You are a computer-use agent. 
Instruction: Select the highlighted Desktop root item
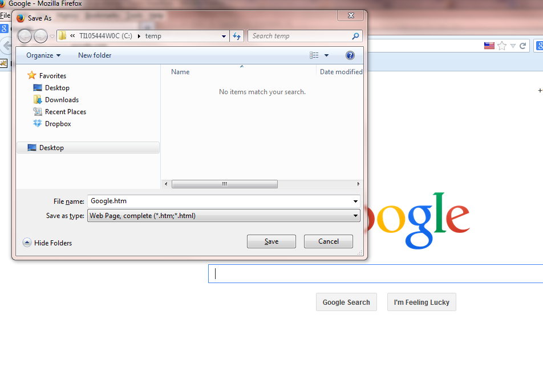pyautogui.click(x=88, y=148)
